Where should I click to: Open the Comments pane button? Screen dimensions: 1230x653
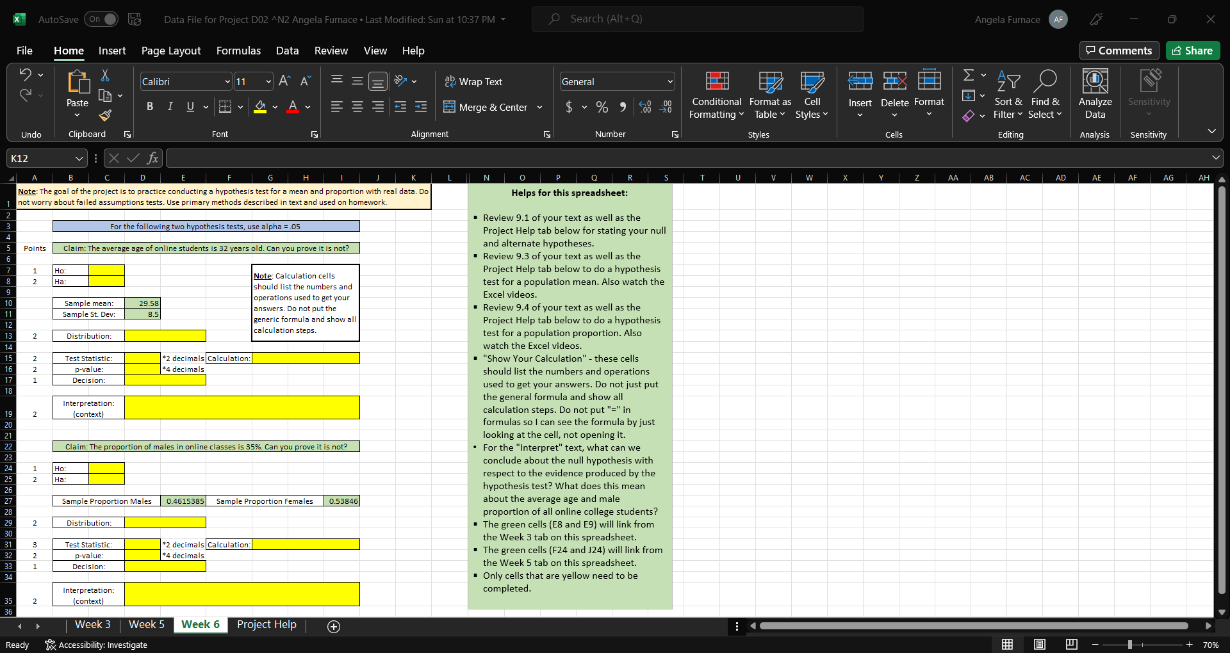(x=1119, y=51)
